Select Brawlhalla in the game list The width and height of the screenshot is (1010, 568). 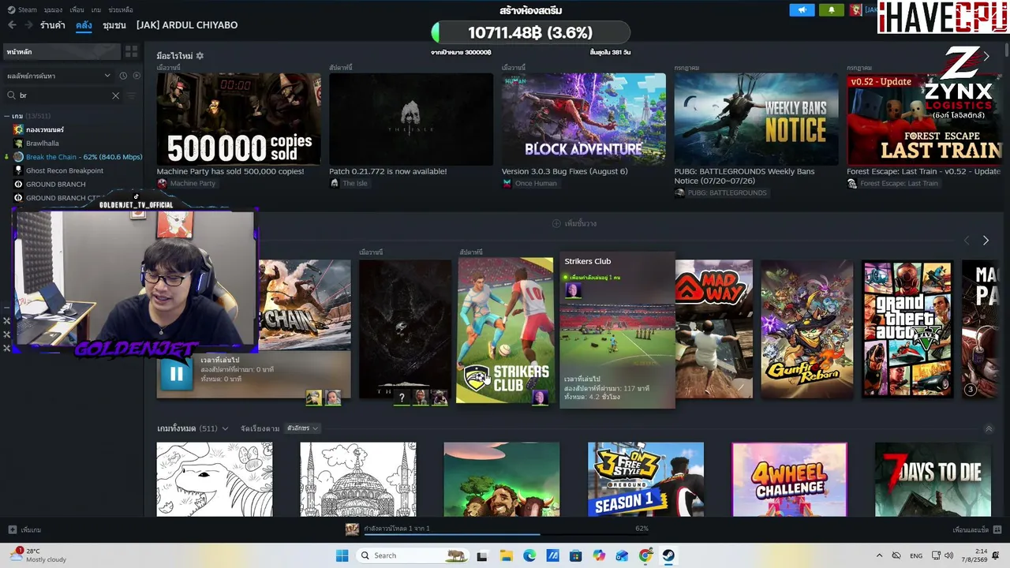(x=43, y=144)
